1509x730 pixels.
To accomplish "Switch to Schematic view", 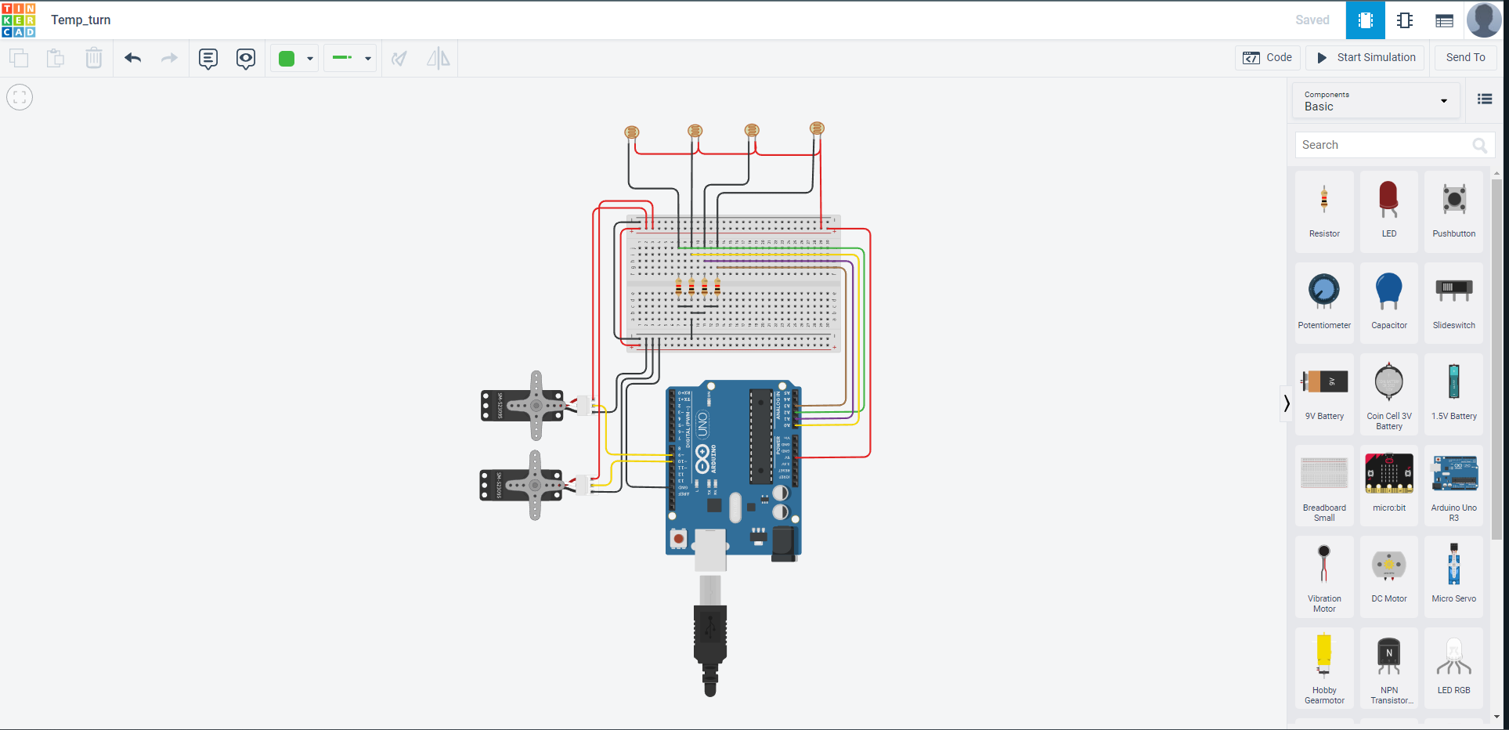I will tap(1405, 20).
